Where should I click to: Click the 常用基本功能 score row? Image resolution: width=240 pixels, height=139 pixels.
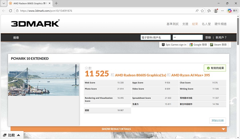pyautogui.click(x=203, y=98)
